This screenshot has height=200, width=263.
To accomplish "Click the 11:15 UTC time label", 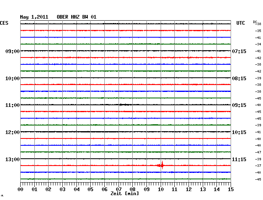I will [239, 159].
